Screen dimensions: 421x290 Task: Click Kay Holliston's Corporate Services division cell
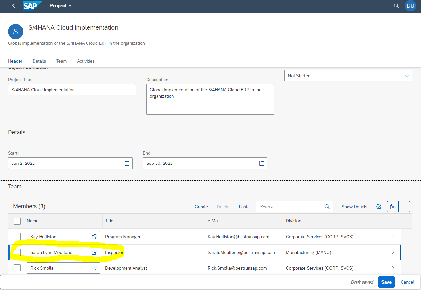pos(320,237)
